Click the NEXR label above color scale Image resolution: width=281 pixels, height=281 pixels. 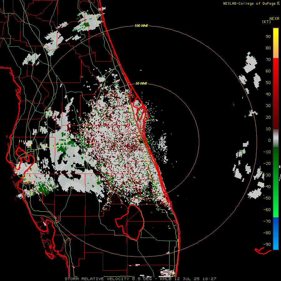(x=274, y=18)
